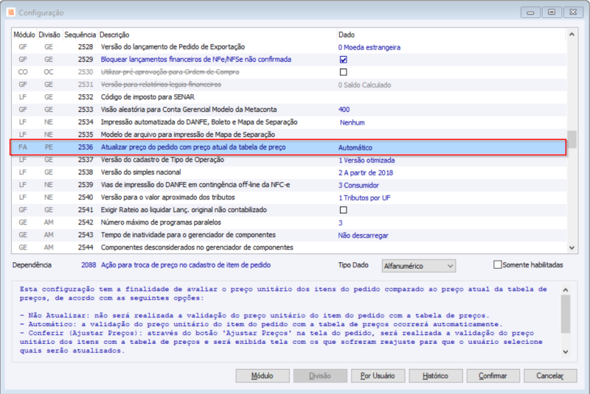The width and height of the screenshot is (590, 394).
Task: Click the scroll down arrow of the configuration list
Action: pos(572,247)
